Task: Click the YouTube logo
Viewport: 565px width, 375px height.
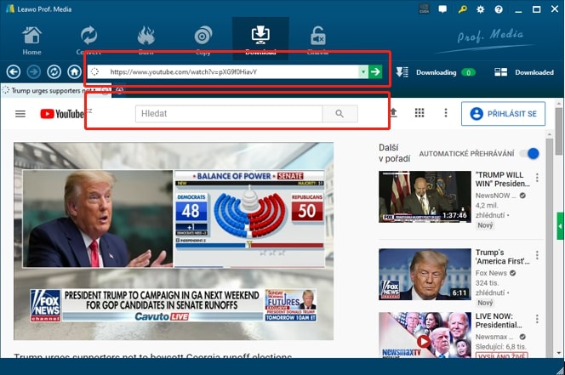Action: pyautogui.click(x=62, y=114)
